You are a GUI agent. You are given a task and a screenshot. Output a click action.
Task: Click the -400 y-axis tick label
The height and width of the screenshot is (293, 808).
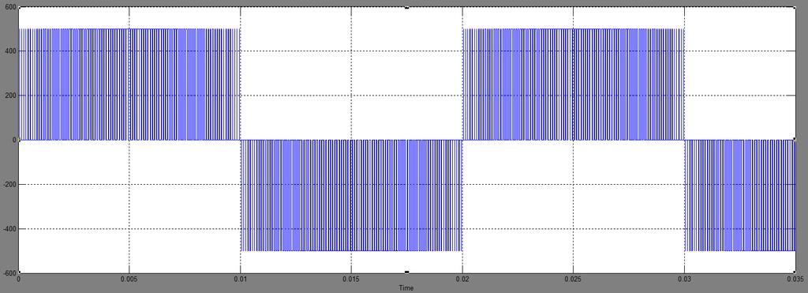tap(9, 229)
